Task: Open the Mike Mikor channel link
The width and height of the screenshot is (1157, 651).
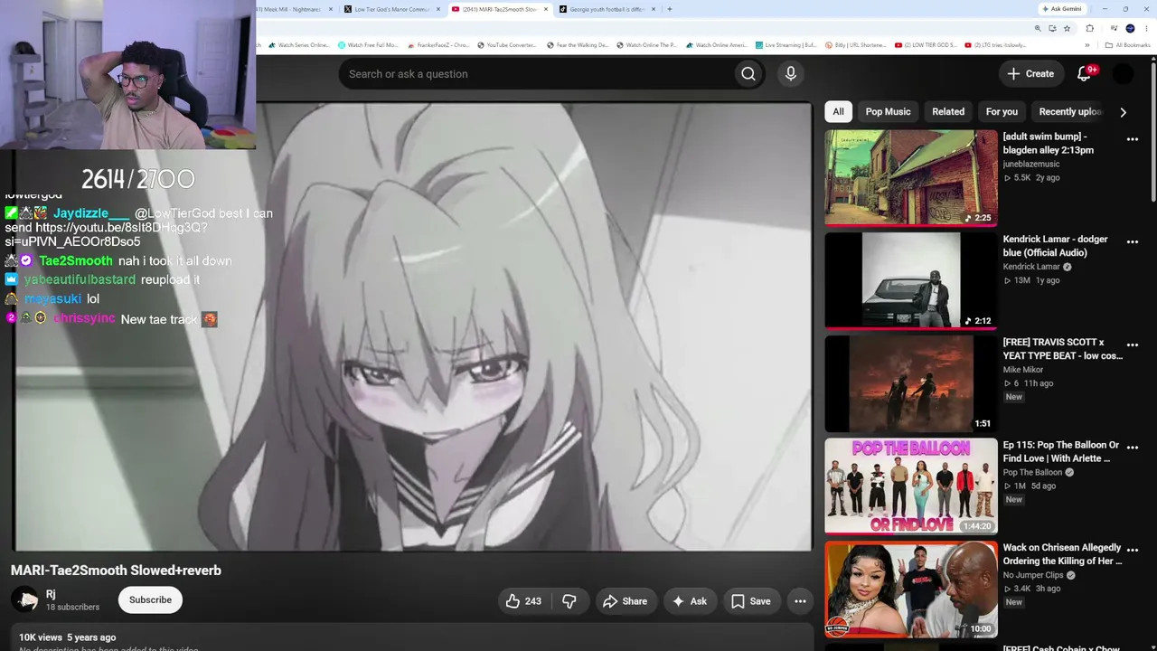Action: tap(1023, 370)
